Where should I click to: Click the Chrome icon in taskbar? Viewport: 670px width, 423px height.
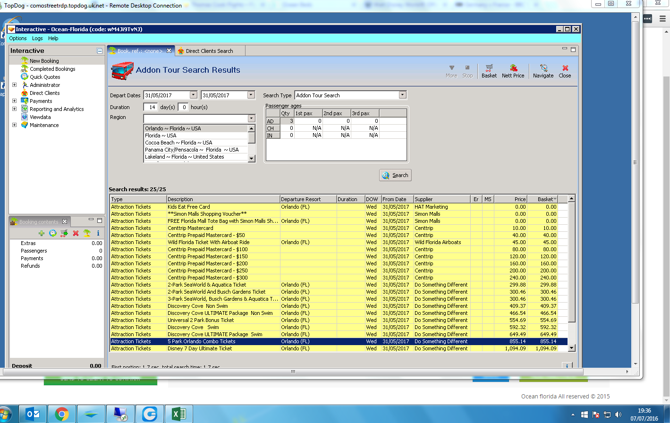pos(62,414)
